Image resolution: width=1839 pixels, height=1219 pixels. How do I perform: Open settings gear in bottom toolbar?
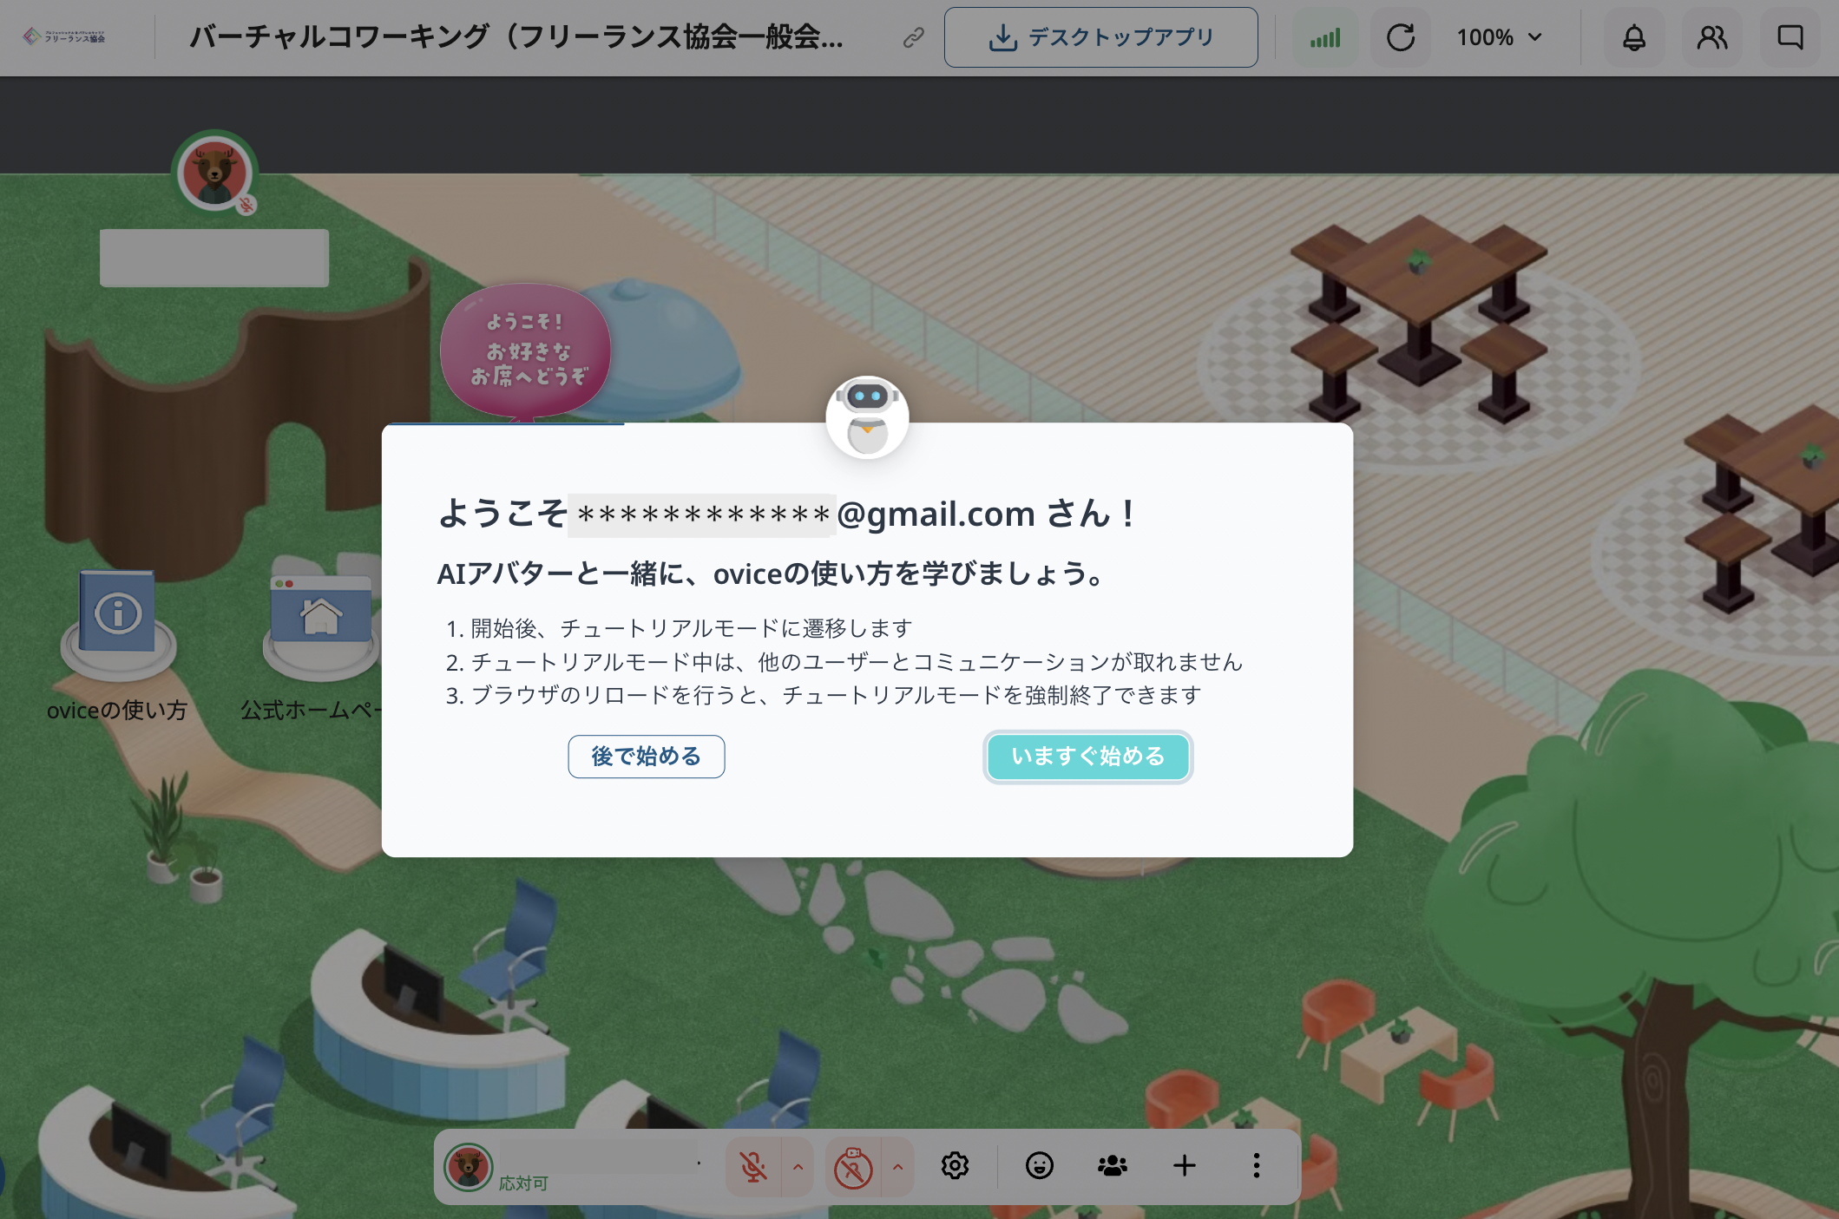(x=955, y=1165)
